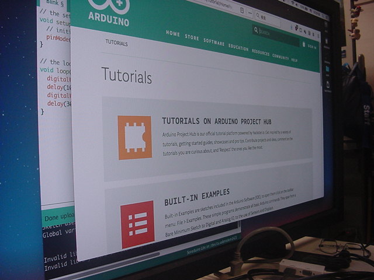Open the SOFTWARE menu item
The image size is (374, 280).
(x=214, y=42)
